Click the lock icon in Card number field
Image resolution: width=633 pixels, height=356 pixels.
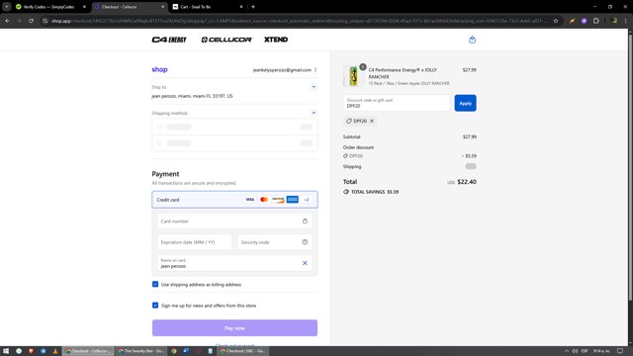tap(305, 221)
